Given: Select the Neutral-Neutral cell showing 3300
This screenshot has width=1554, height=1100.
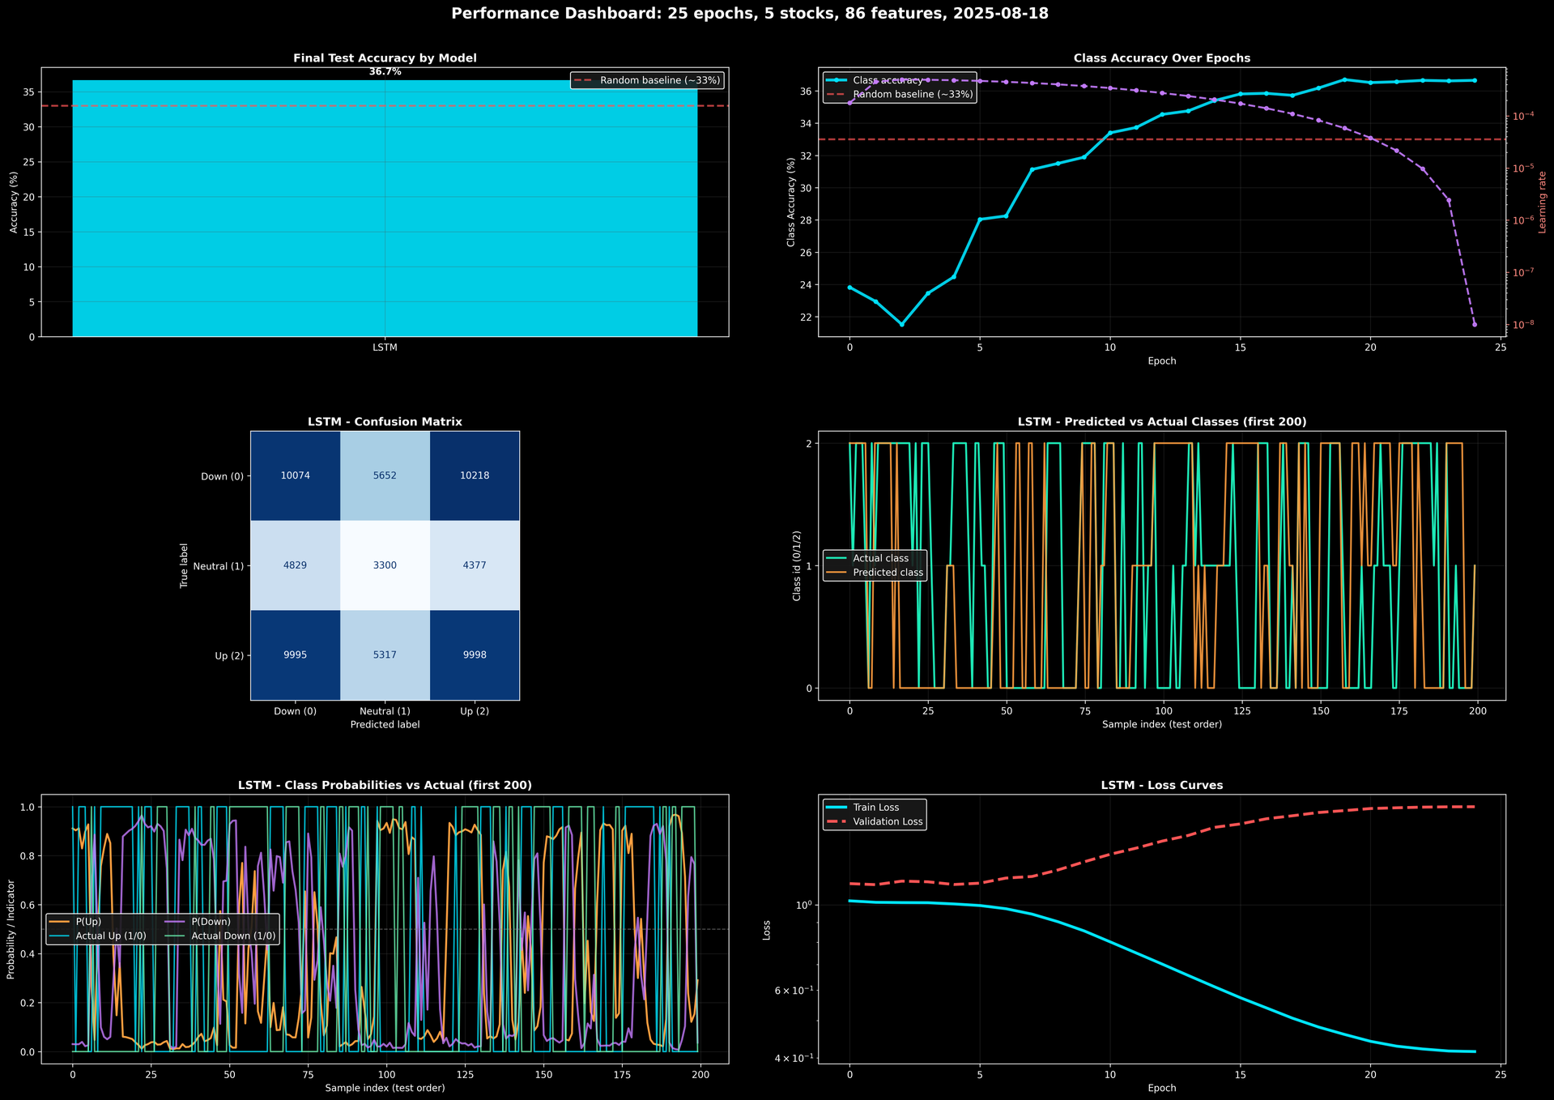Looking at the screenshot, I should [x=385, y=565].
